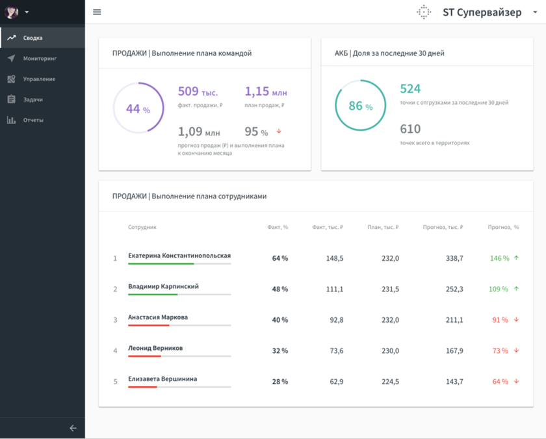Toggle the hamburger menu icon
This screenshot has width=546, height=439.
point(97,12)
